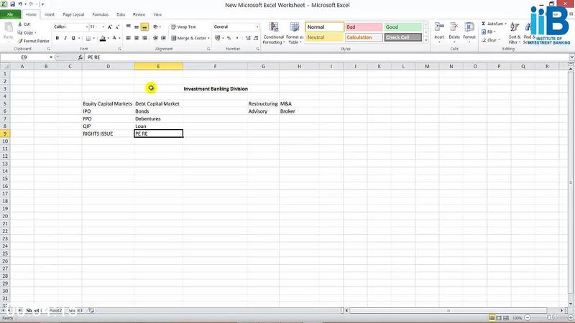Open the File tab
The width and height of the screenshot is (575, 323).
point(10,14)
